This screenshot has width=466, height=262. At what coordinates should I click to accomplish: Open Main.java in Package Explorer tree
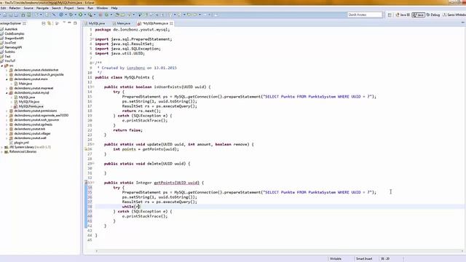[x=25, y=84]
